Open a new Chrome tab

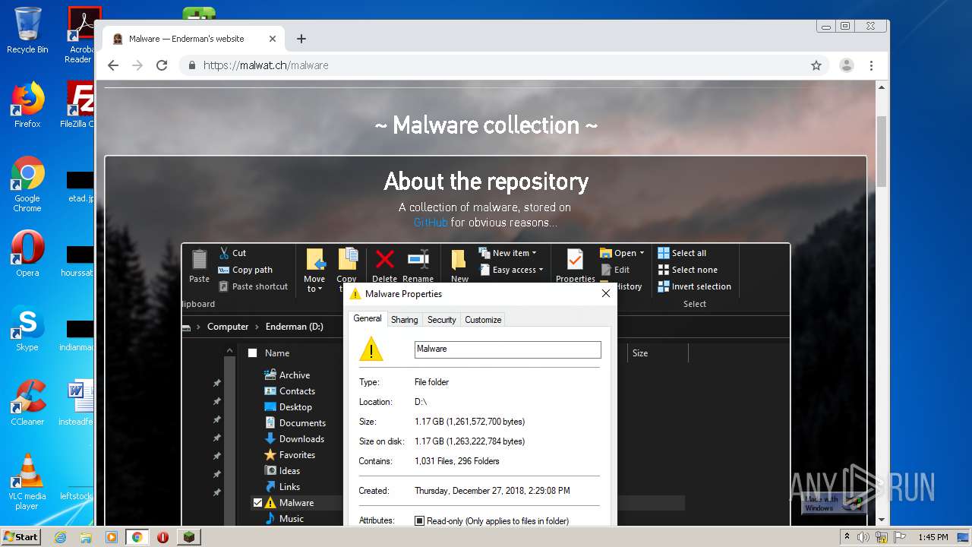tap(301, 39)
